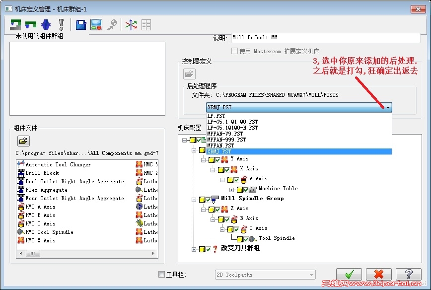The width and height of the screenshot is (431, 290).
Task: Click component list horizontal scrollbar thumb
Action: [x=33, y=253]
